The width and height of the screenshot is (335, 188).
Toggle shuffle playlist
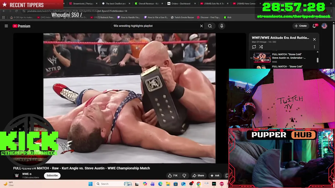coord(261,47)
